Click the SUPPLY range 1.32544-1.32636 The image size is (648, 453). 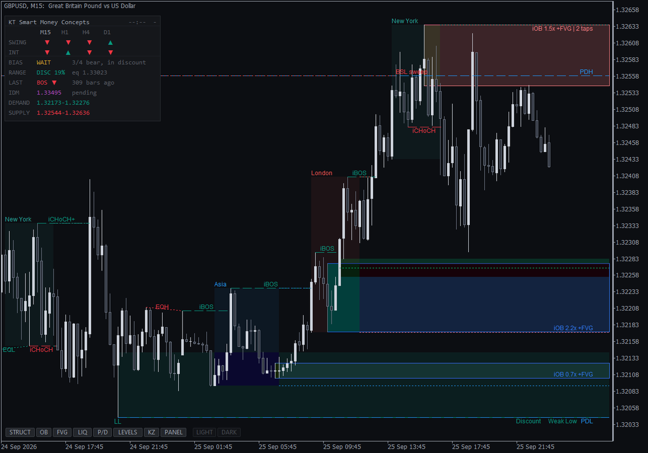(x=63, y=113)
